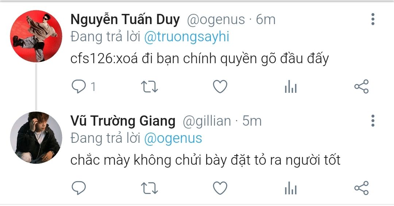Like the tweet from @gillian
The height and width of the screenshot is (206, 394).
[220, 188]
